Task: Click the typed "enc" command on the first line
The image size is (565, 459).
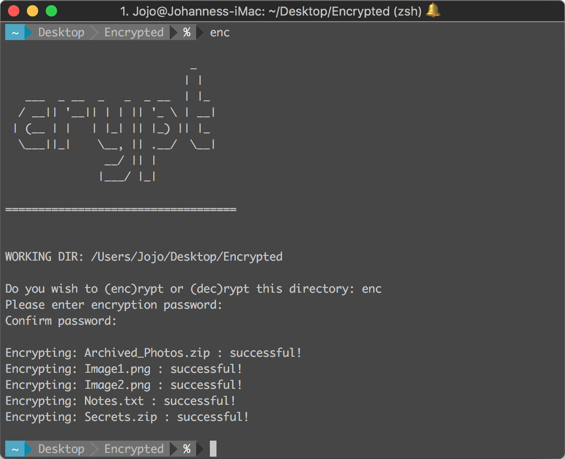Action: pyautogui.click(x=220, y=33)
